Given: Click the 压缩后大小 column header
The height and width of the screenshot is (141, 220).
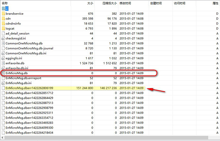Looking at the screenshot, I should tap(110, 3).
